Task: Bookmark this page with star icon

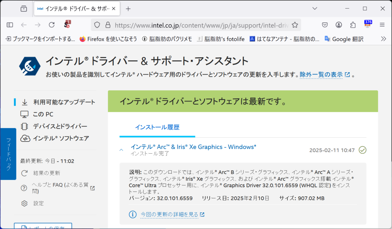Action: click(295, 25)
